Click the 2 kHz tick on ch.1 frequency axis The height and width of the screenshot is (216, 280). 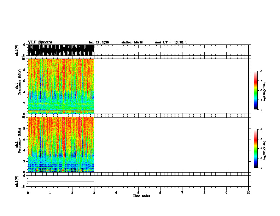pyautogui.click(x=25, y=103)
